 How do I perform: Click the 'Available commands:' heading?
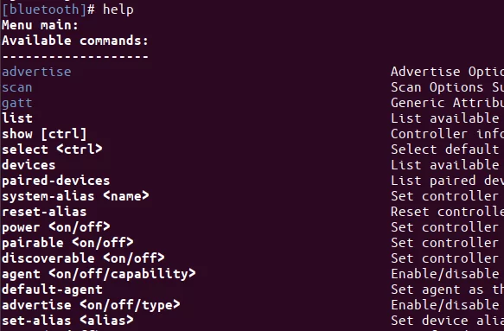75,41
